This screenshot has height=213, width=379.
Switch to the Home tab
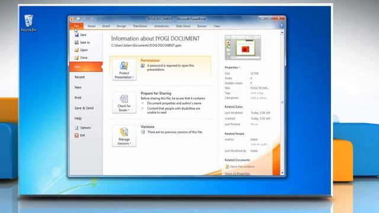(91, 26)
